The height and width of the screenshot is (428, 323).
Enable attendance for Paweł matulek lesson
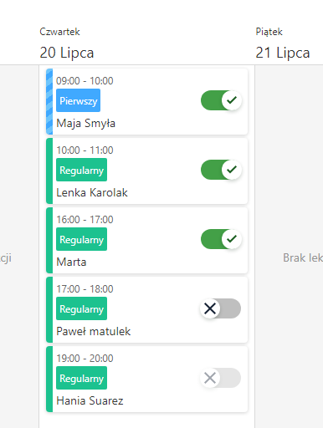click(220, 308)
